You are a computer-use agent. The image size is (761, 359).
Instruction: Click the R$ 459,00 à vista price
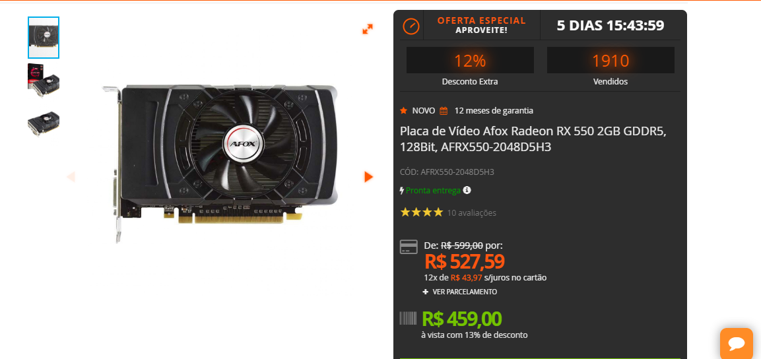point(461,319)
